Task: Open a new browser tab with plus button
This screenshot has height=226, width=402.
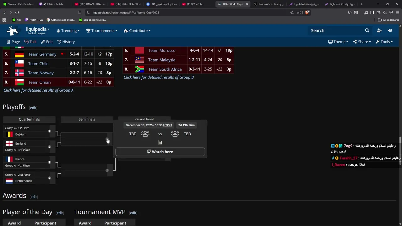Action: coord(361,4)
